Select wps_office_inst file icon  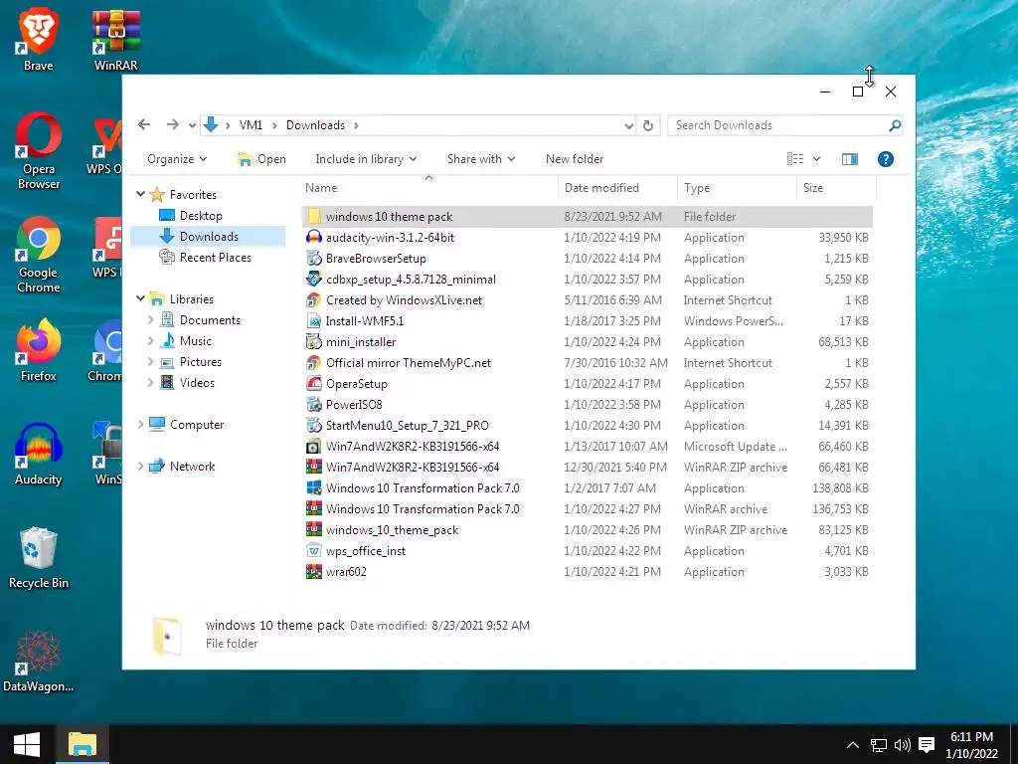[313, 550]
